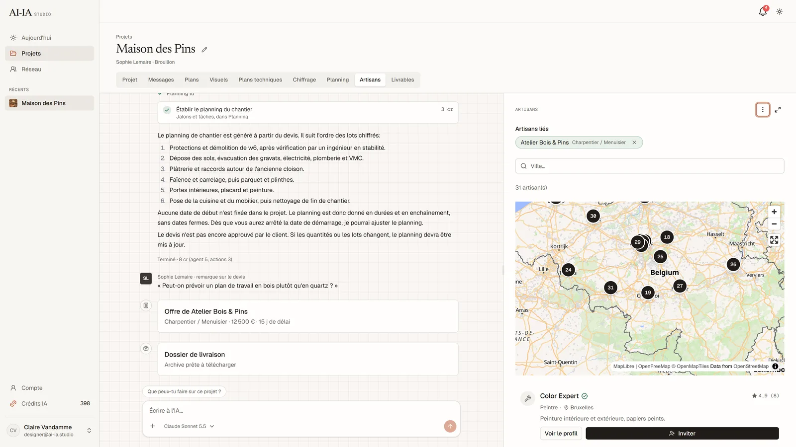Viewport: 796px width, 447px height.
Task: Invite Color Expert with the Inviter button
Action: [682, 434]
